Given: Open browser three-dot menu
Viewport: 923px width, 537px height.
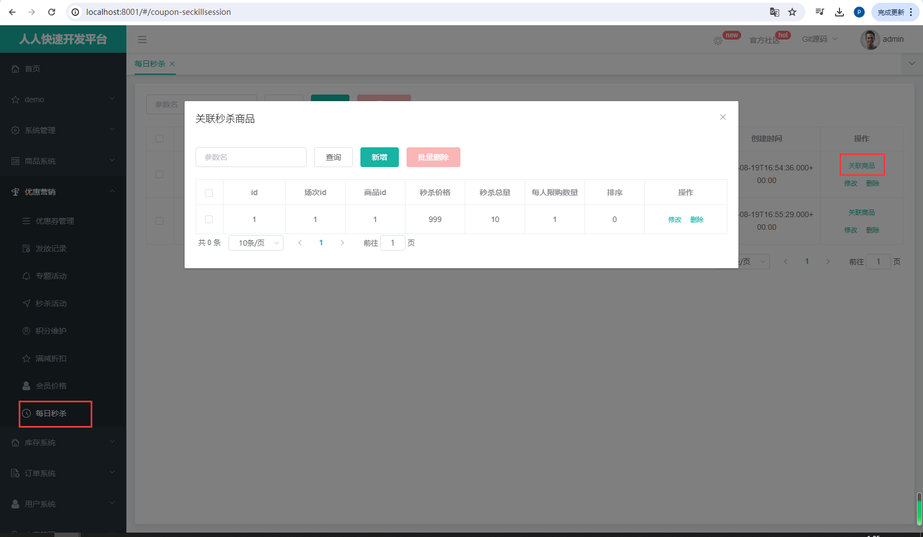Looking at the screenshot, I should coord(912,12).
